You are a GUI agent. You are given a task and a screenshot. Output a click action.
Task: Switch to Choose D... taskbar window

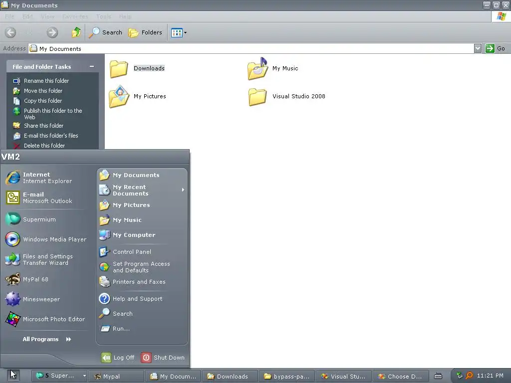[x=401, y=376]
